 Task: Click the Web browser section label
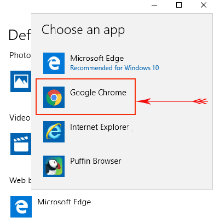tap(20, 180)
